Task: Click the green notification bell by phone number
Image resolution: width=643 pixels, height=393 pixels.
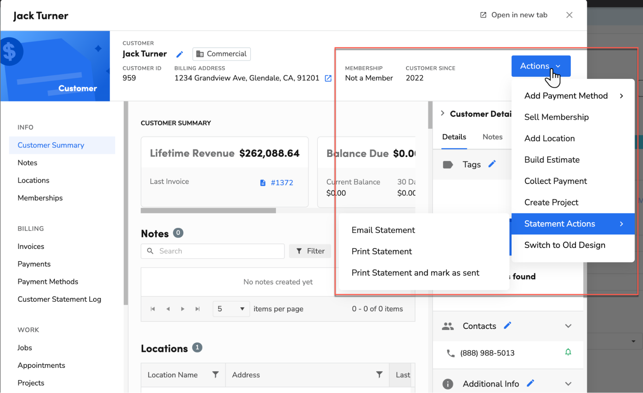Action: 568,352
